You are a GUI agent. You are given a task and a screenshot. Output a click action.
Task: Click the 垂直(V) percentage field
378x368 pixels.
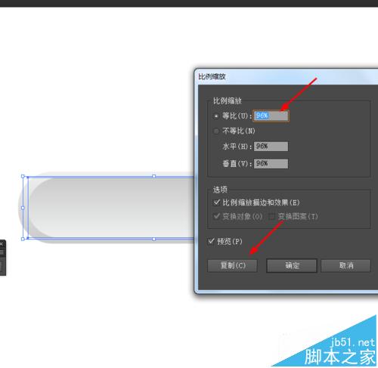[271, 164]
